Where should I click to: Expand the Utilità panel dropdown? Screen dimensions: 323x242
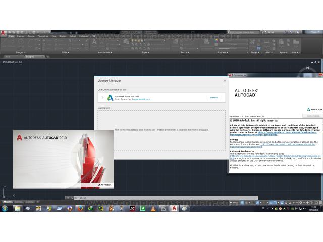(x=268, y=52)
